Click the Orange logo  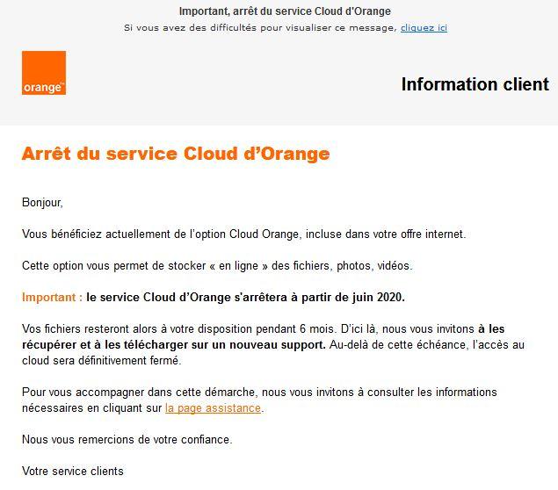44,73
